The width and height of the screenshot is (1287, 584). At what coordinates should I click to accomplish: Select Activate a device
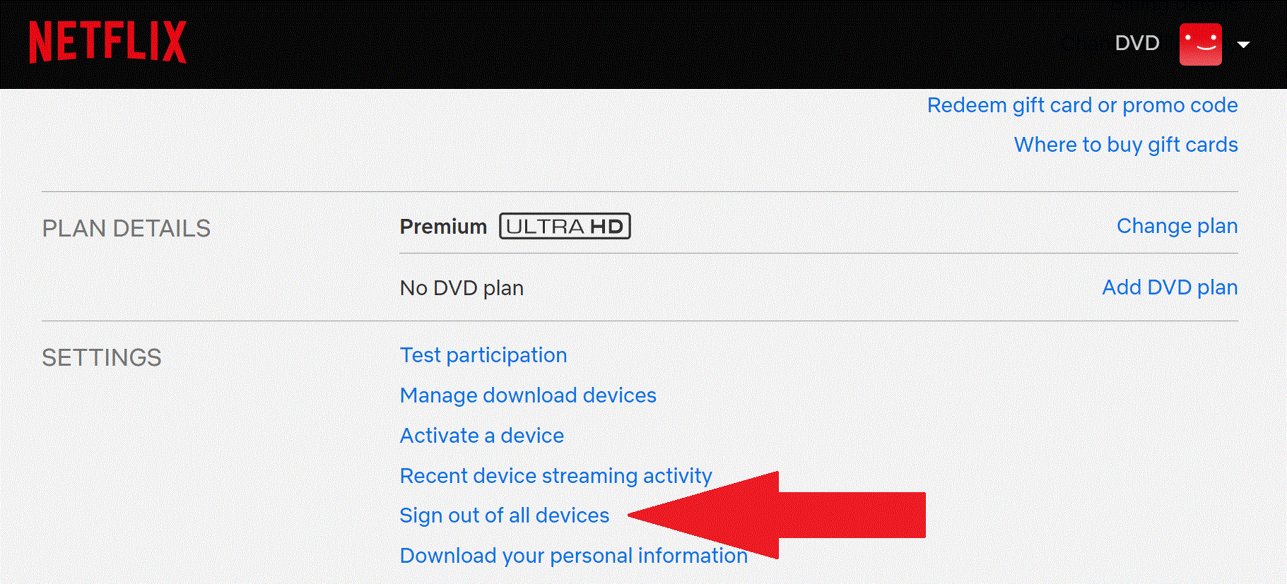click(482, 436)
